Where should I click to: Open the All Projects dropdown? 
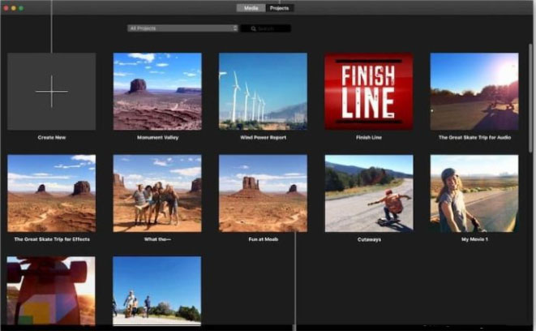click(182, 28)
